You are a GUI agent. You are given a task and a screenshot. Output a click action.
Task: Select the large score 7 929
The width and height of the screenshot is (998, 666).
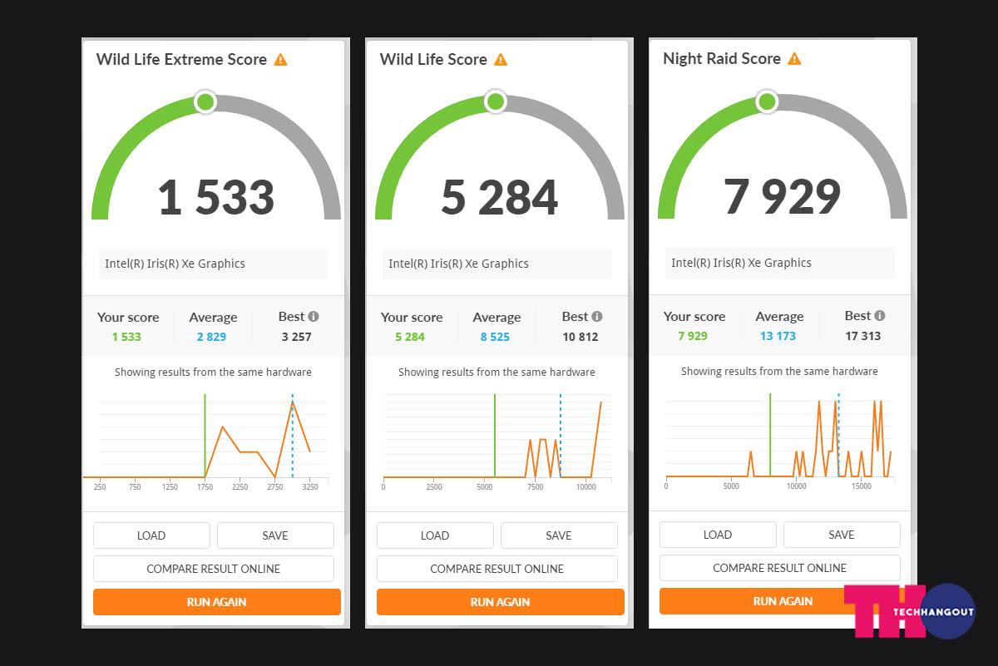[x=783, y=197]
